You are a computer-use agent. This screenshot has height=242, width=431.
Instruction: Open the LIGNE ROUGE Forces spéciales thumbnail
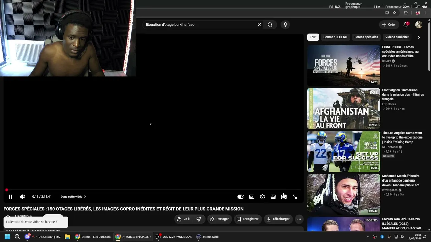pyautogui.click(x=344, y=66)
